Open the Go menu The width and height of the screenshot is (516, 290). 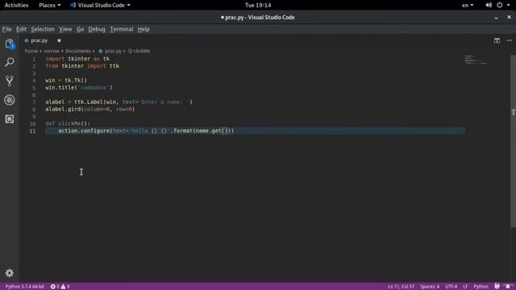point(80,29)
